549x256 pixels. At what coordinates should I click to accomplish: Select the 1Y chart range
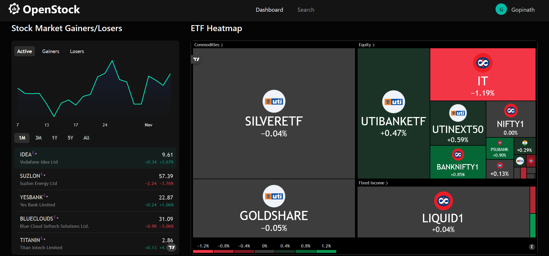(55, 138)
